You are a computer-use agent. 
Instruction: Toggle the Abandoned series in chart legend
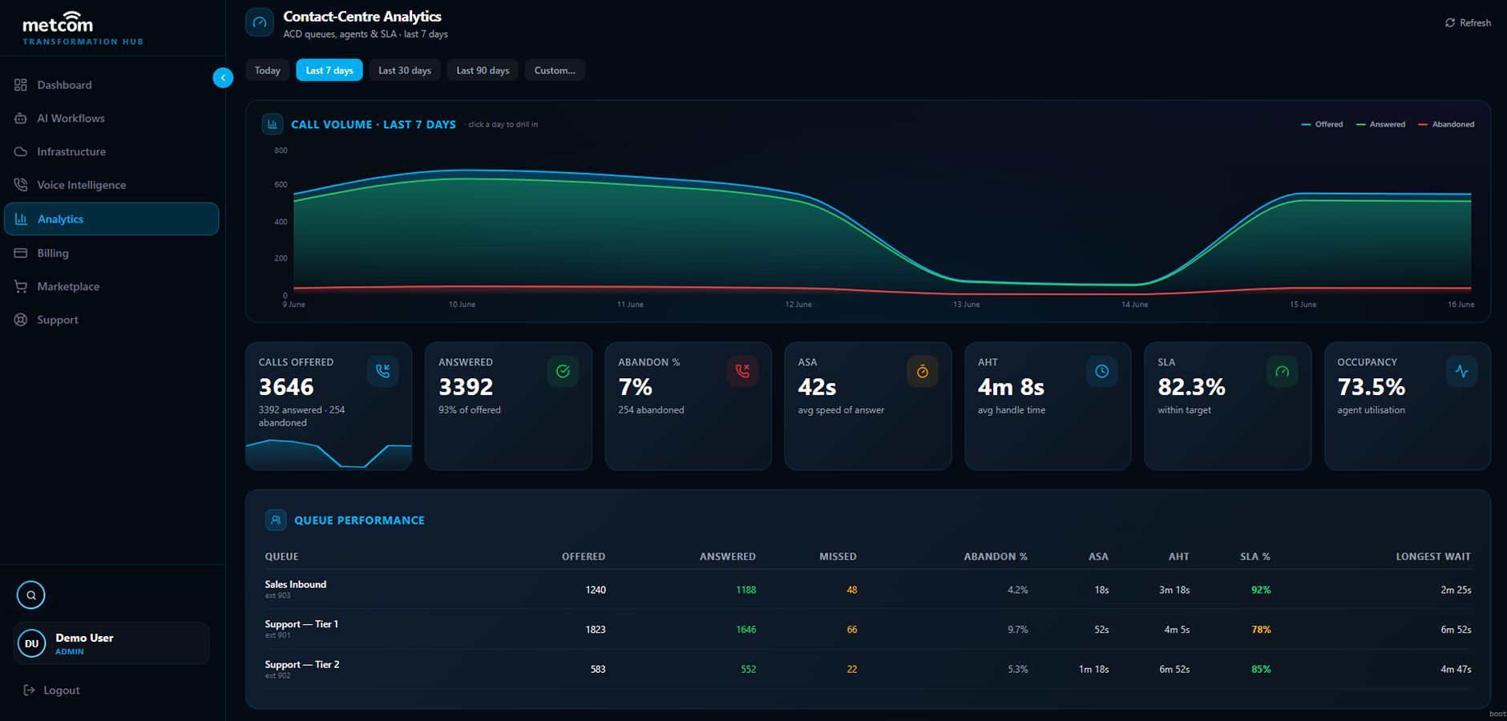(1446, 124)
